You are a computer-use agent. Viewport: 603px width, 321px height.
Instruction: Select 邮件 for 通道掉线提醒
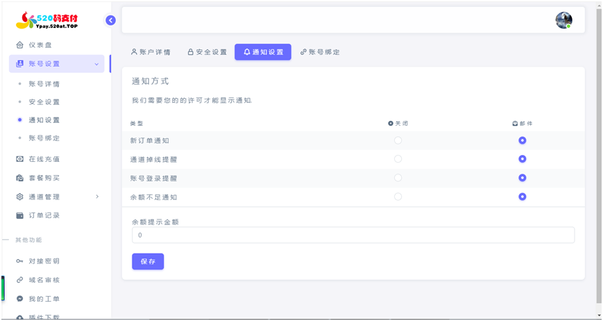point(523,159)
